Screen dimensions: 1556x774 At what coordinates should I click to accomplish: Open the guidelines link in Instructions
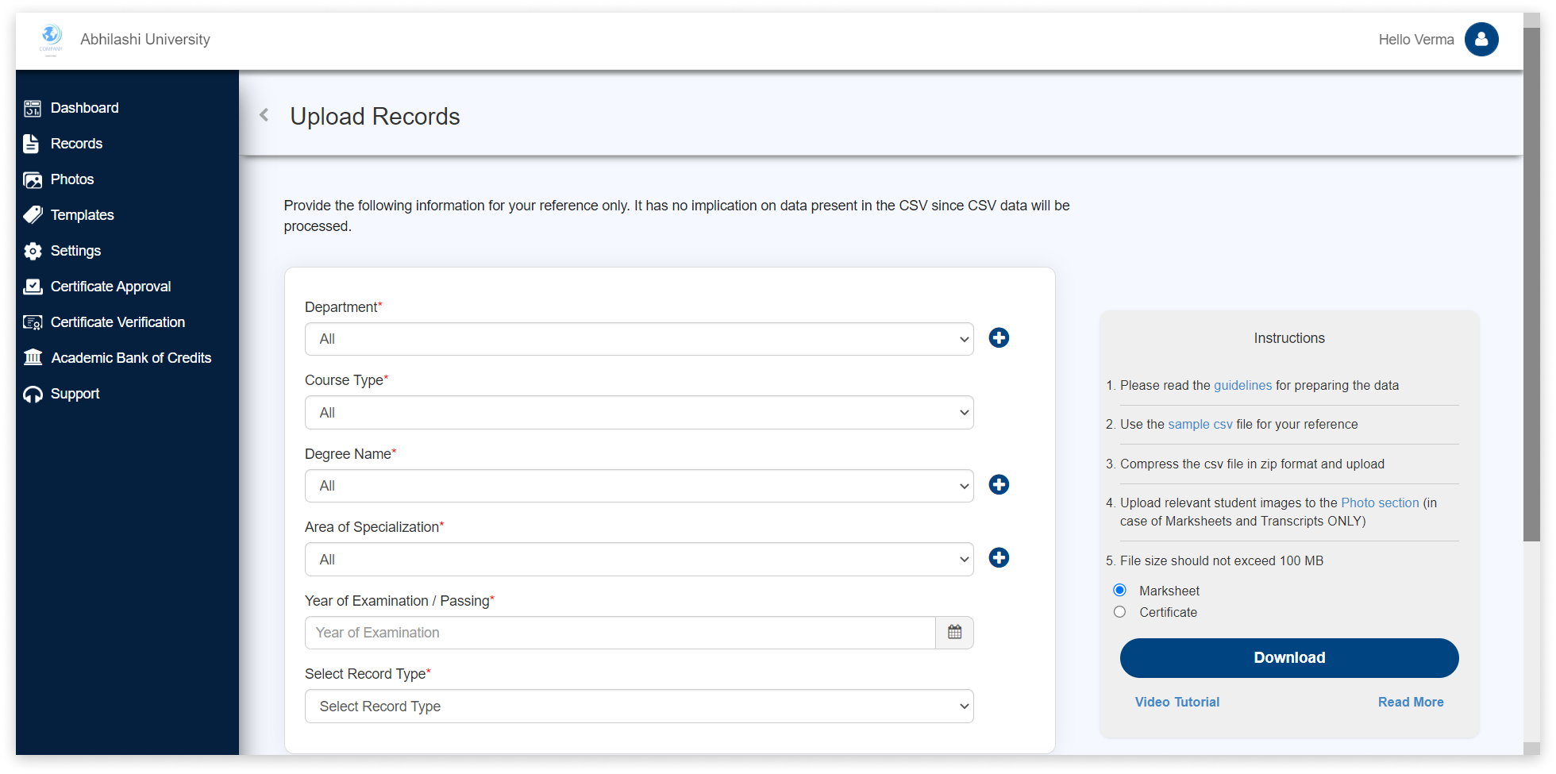click(x=1242, y=385)
